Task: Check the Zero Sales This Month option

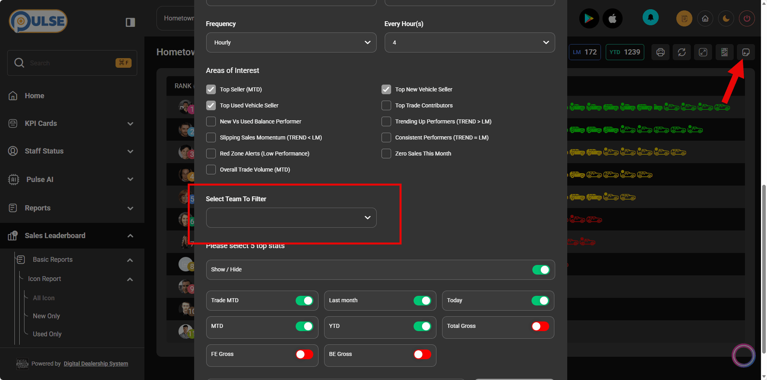Action: tap(386, 154)
